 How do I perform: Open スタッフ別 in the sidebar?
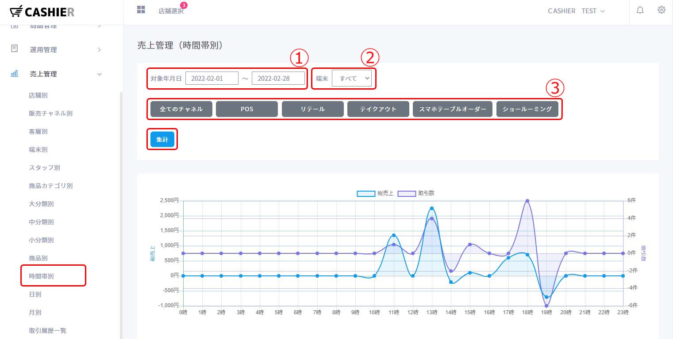click(44, 168)
